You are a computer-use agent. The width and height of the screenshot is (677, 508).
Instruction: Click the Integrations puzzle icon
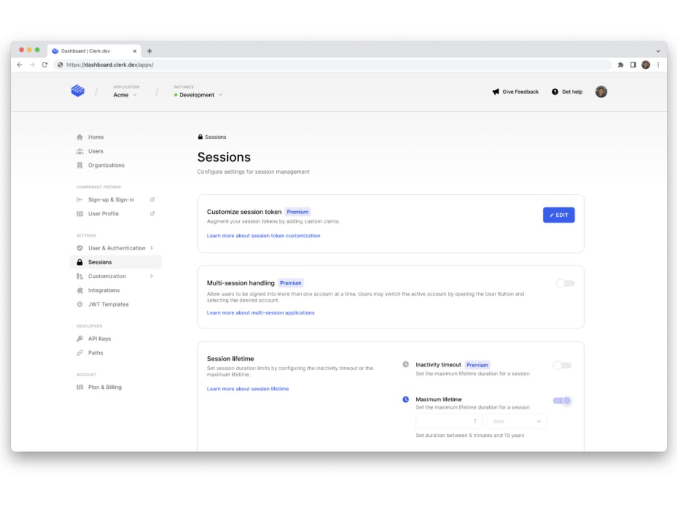click(x=80, y=290)
